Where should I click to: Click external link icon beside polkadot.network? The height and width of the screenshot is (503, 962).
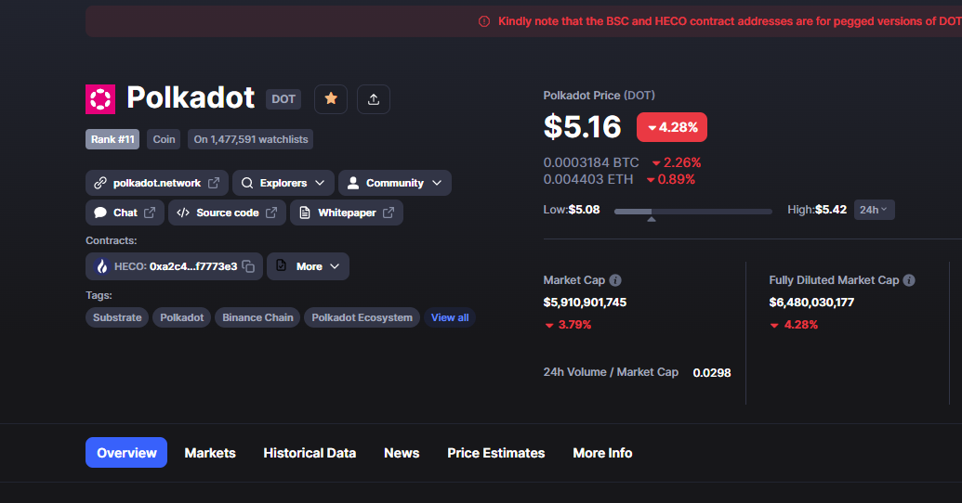pyautogui.click(x=214, y=183)
